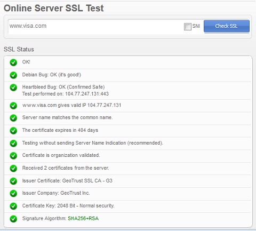Click the check icon for organization validated row
Screen dimensions: 256x231
coord(13,156)
